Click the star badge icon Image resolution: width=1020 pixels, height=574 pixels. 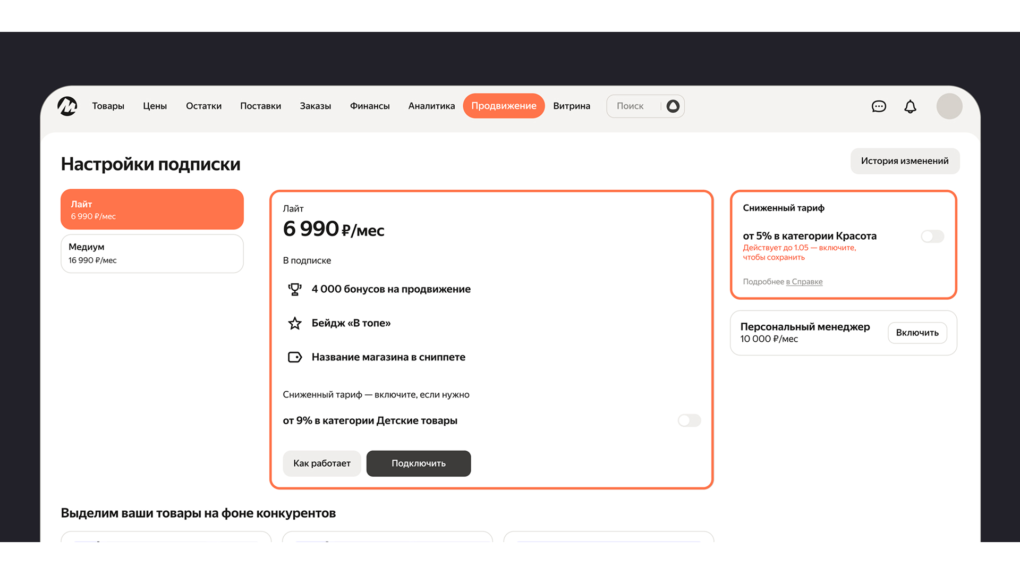pos(295,323)
